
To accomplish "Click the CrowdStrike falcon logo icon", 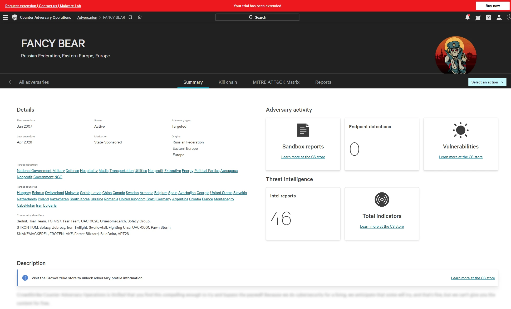I will 15,17.
